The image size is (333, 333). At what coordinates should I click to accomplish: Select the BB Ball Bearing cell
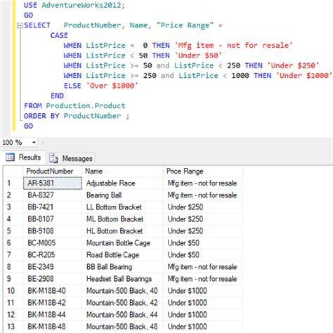click(x=122, y=267)
